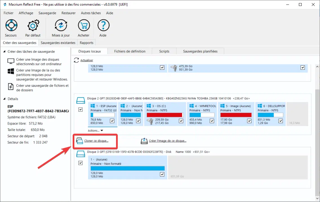Click the Actualiser refresh arrows icon

pyautogui.click(x=76, y=60)
